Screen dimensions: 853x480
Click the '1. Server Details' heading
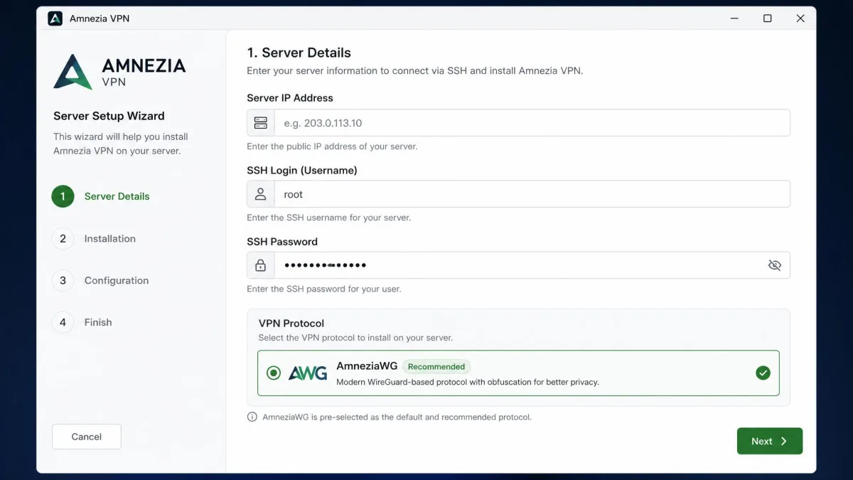point(299,53)
